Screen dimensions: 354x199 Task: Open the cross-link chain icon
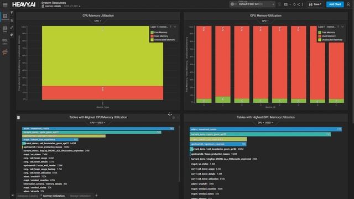[12, 28]
